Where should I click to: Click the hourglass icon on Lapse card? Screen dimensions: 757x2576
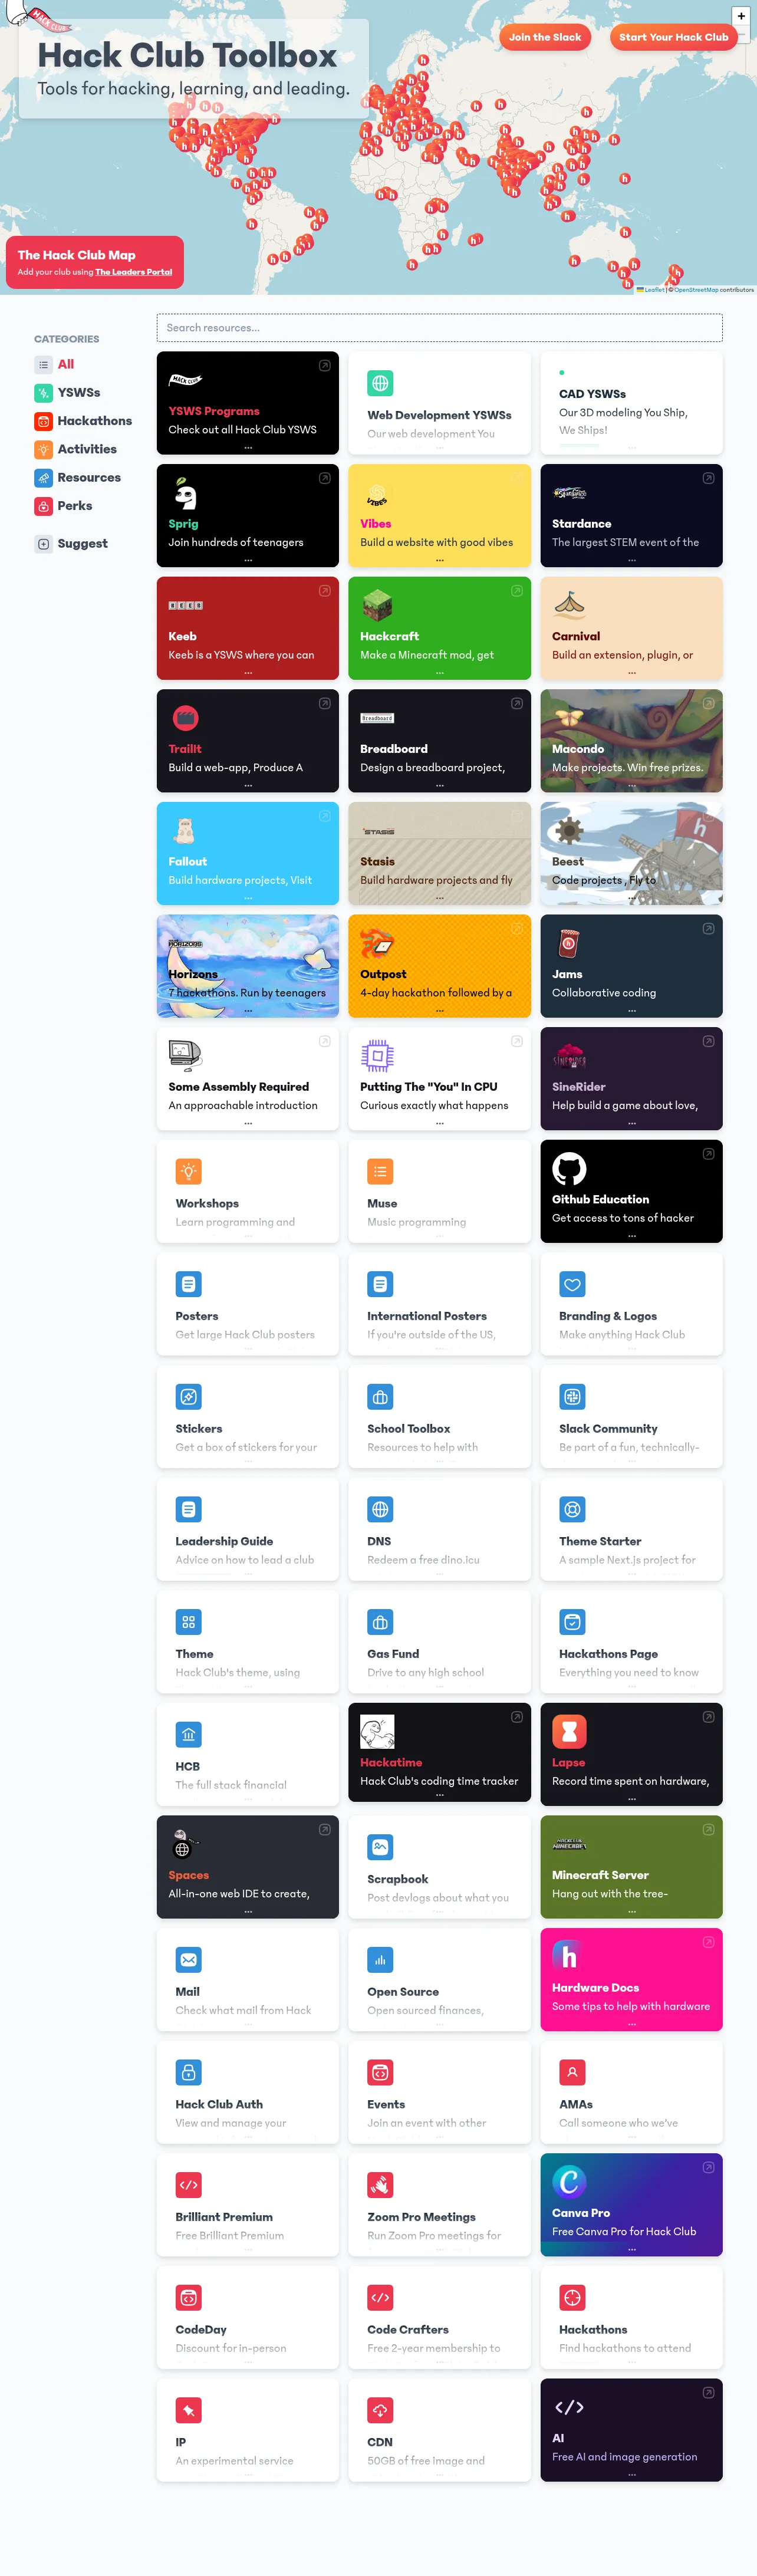(569, 1731)
